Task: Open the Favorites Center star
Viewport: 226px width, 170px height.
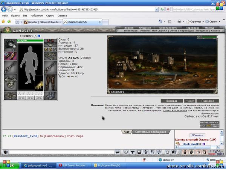Action: (x=3, y=21)
